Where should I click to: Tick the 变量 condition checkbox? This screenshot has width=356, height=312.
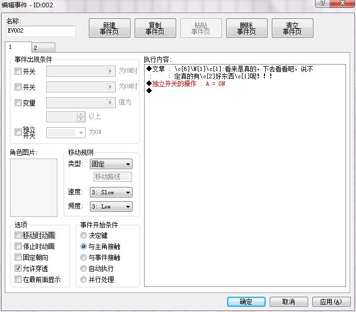[x=18, y=102]
